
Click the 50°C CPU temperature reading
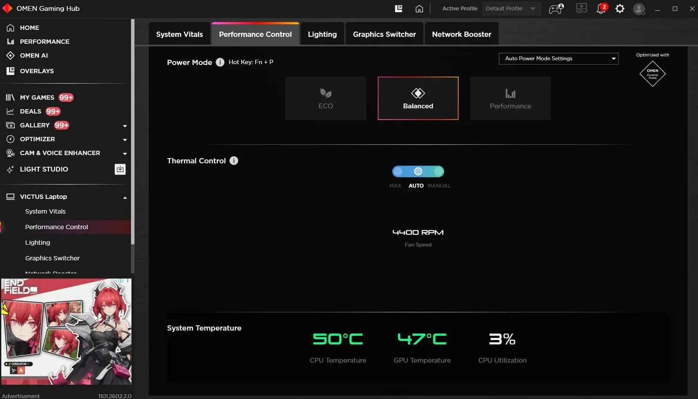coord(338,339)
